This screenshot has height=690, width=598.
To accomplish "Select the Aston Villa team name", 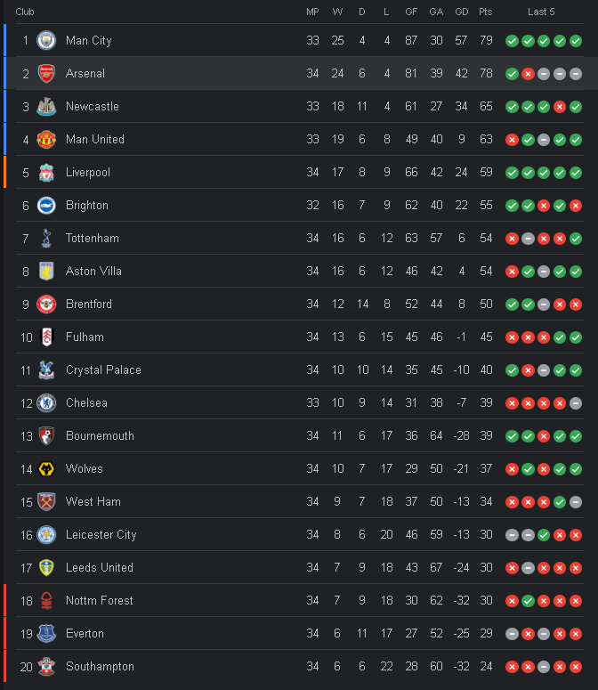I will click(x=93, y=271).
